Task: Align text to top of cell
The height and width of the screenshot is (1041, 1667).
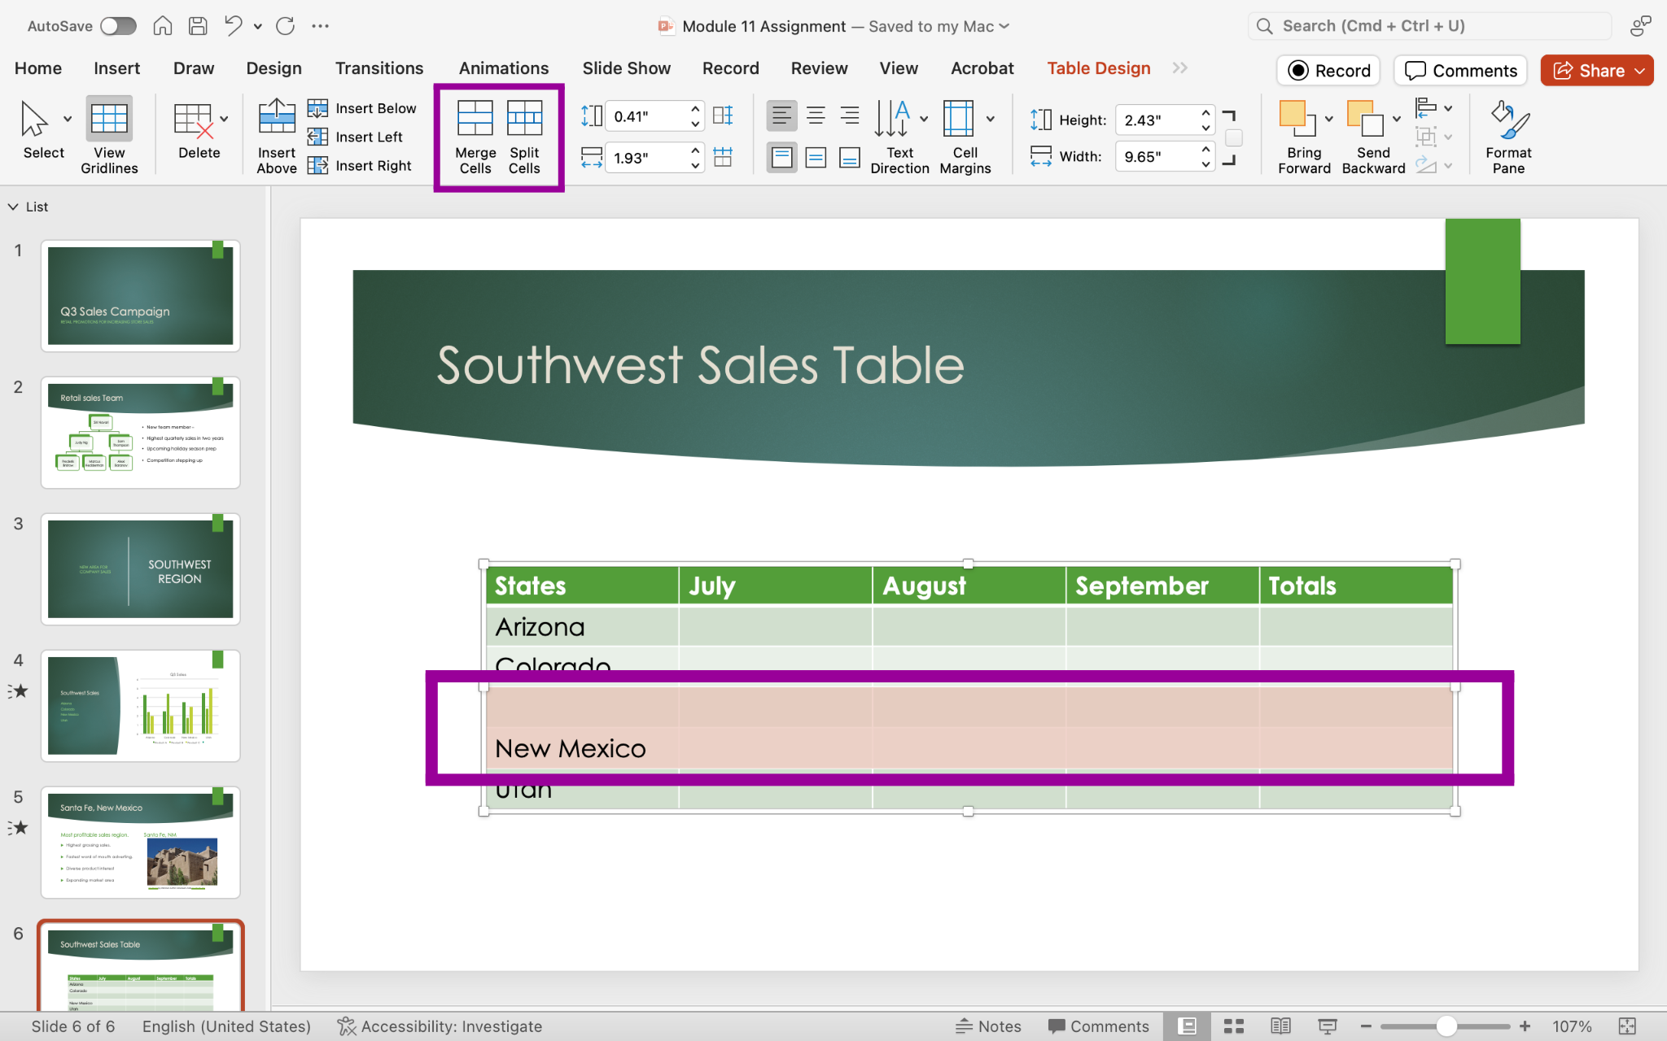Action: pyautogui.click(x=781, y=157)
